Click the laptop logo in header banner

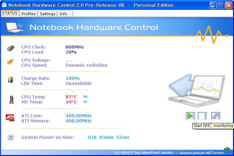[15, 27]
